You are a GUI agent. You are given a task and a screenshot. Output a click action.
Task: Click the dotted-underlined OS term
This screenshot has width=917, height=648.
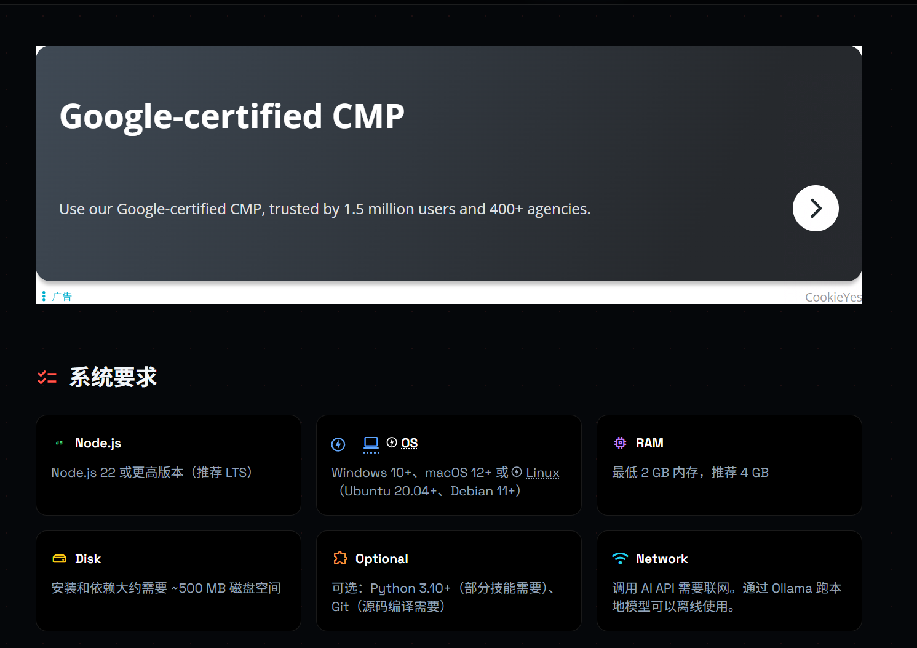(x=410, y=443)
